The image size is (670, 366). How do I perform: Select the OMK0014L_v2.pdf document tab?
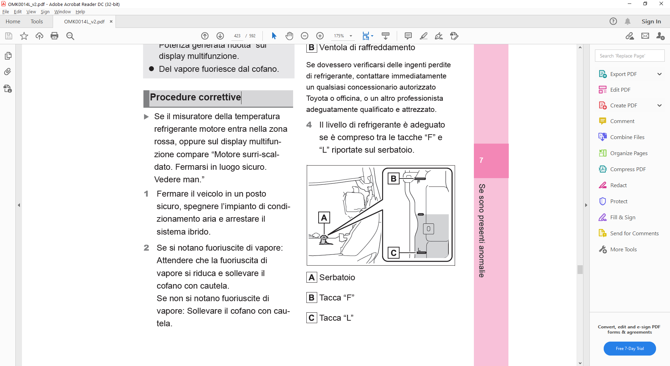[84, 21]
